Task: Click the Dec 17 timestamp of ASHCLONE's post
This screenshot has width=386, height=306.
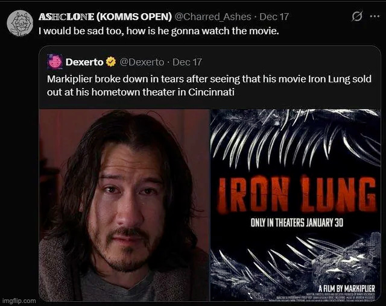Action: [274, 17]
